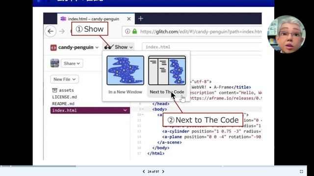The height and width of the screenshot is (176, 314).
Task: Choose the Next to The Code thumbnail
Action: [x=167, y=70]
